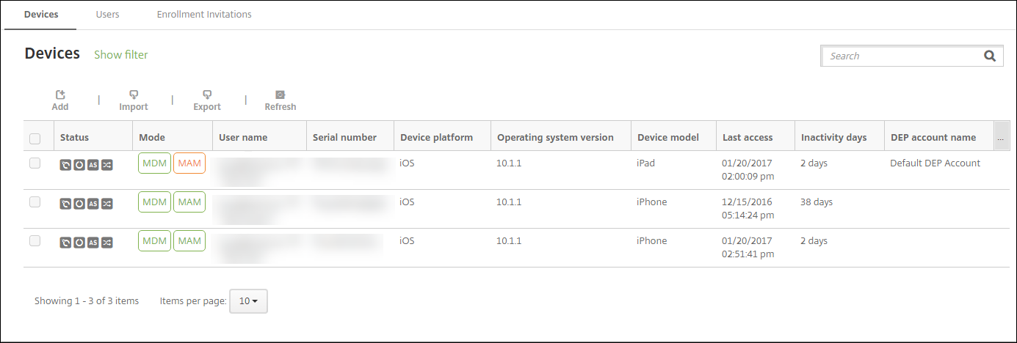
Task: Click the MDM badge on iPad row
Action: [154, 163]
